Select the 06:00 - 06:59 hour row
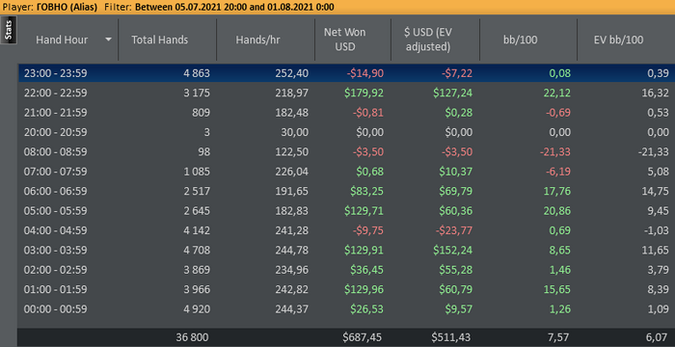The image size is (675, 347). (x=346, y=191)
